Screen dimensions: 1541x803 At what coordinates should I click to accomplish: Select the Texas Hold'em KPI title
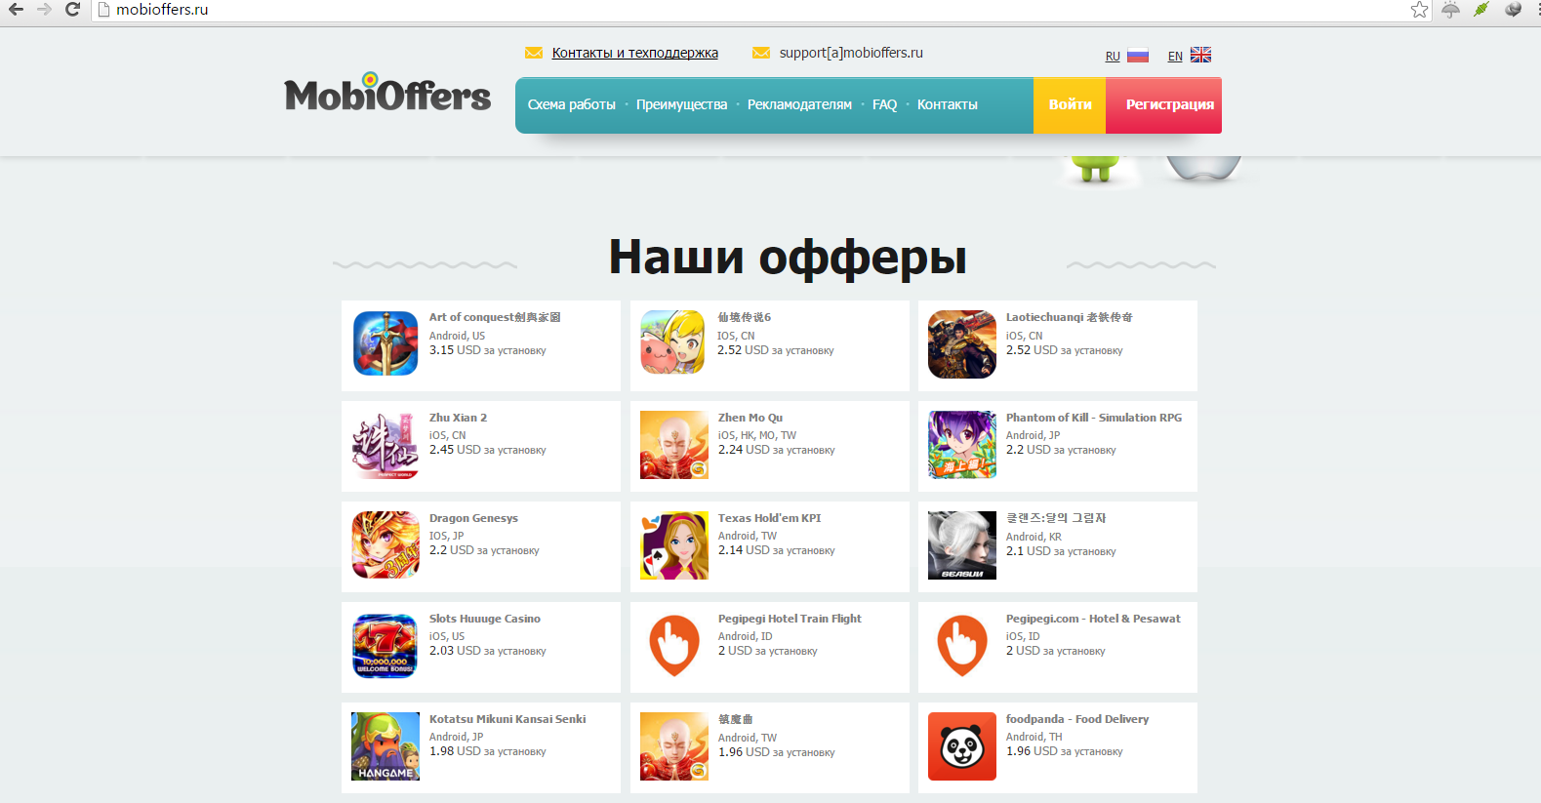[x=770, y=518]
